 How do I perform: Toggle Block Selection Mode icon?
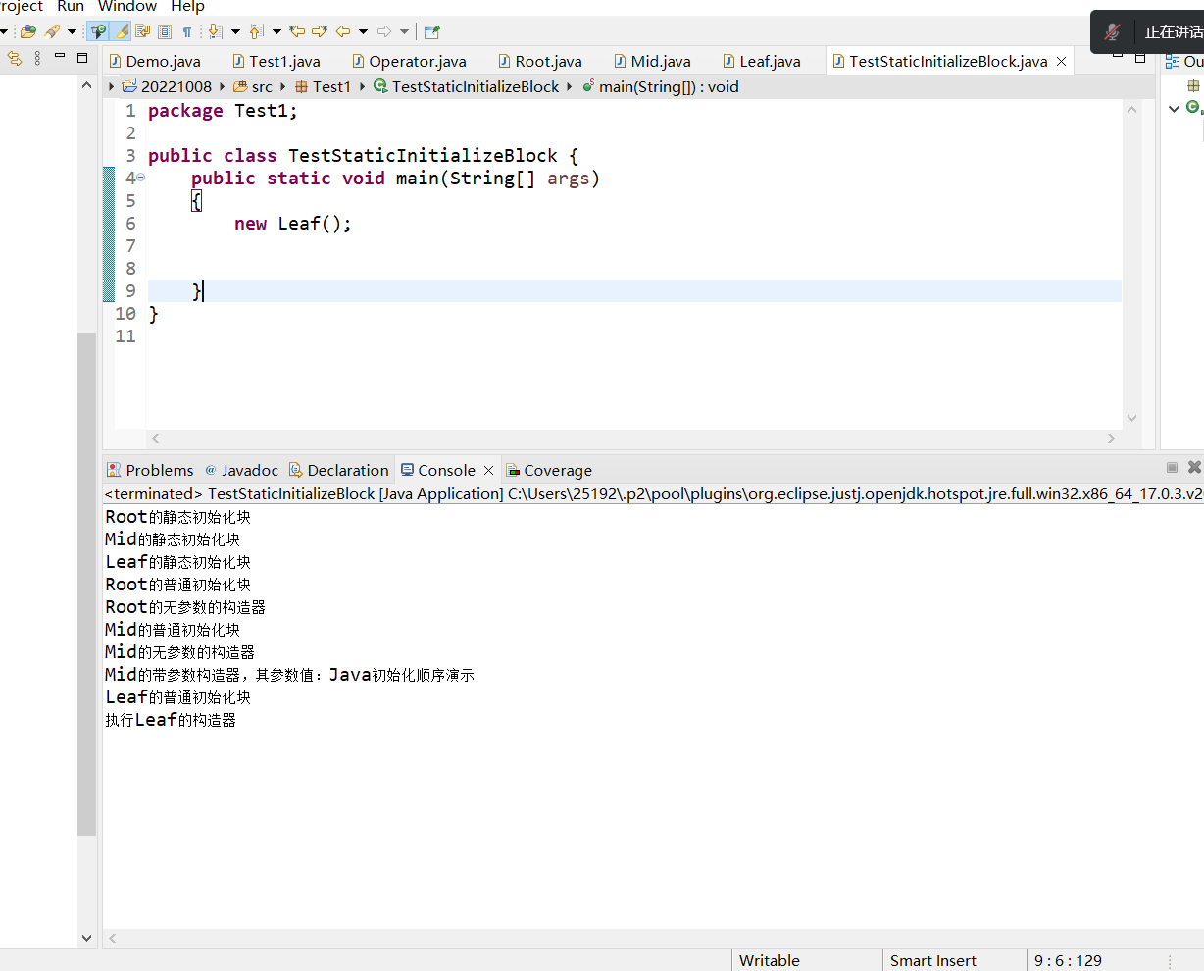[x=165, y=31]
